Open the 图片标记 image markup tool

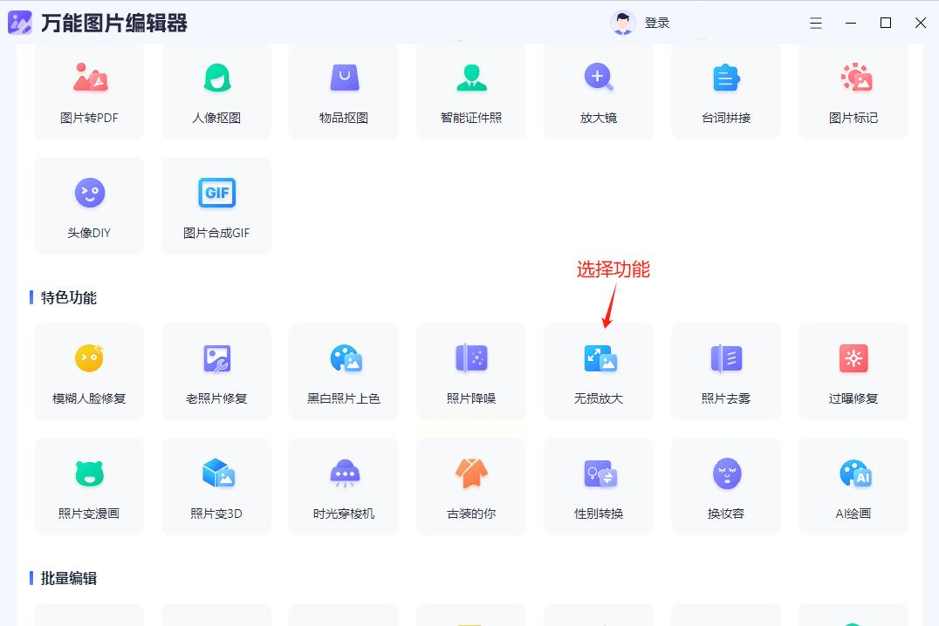pyautogui.click(x=853, y=91)
